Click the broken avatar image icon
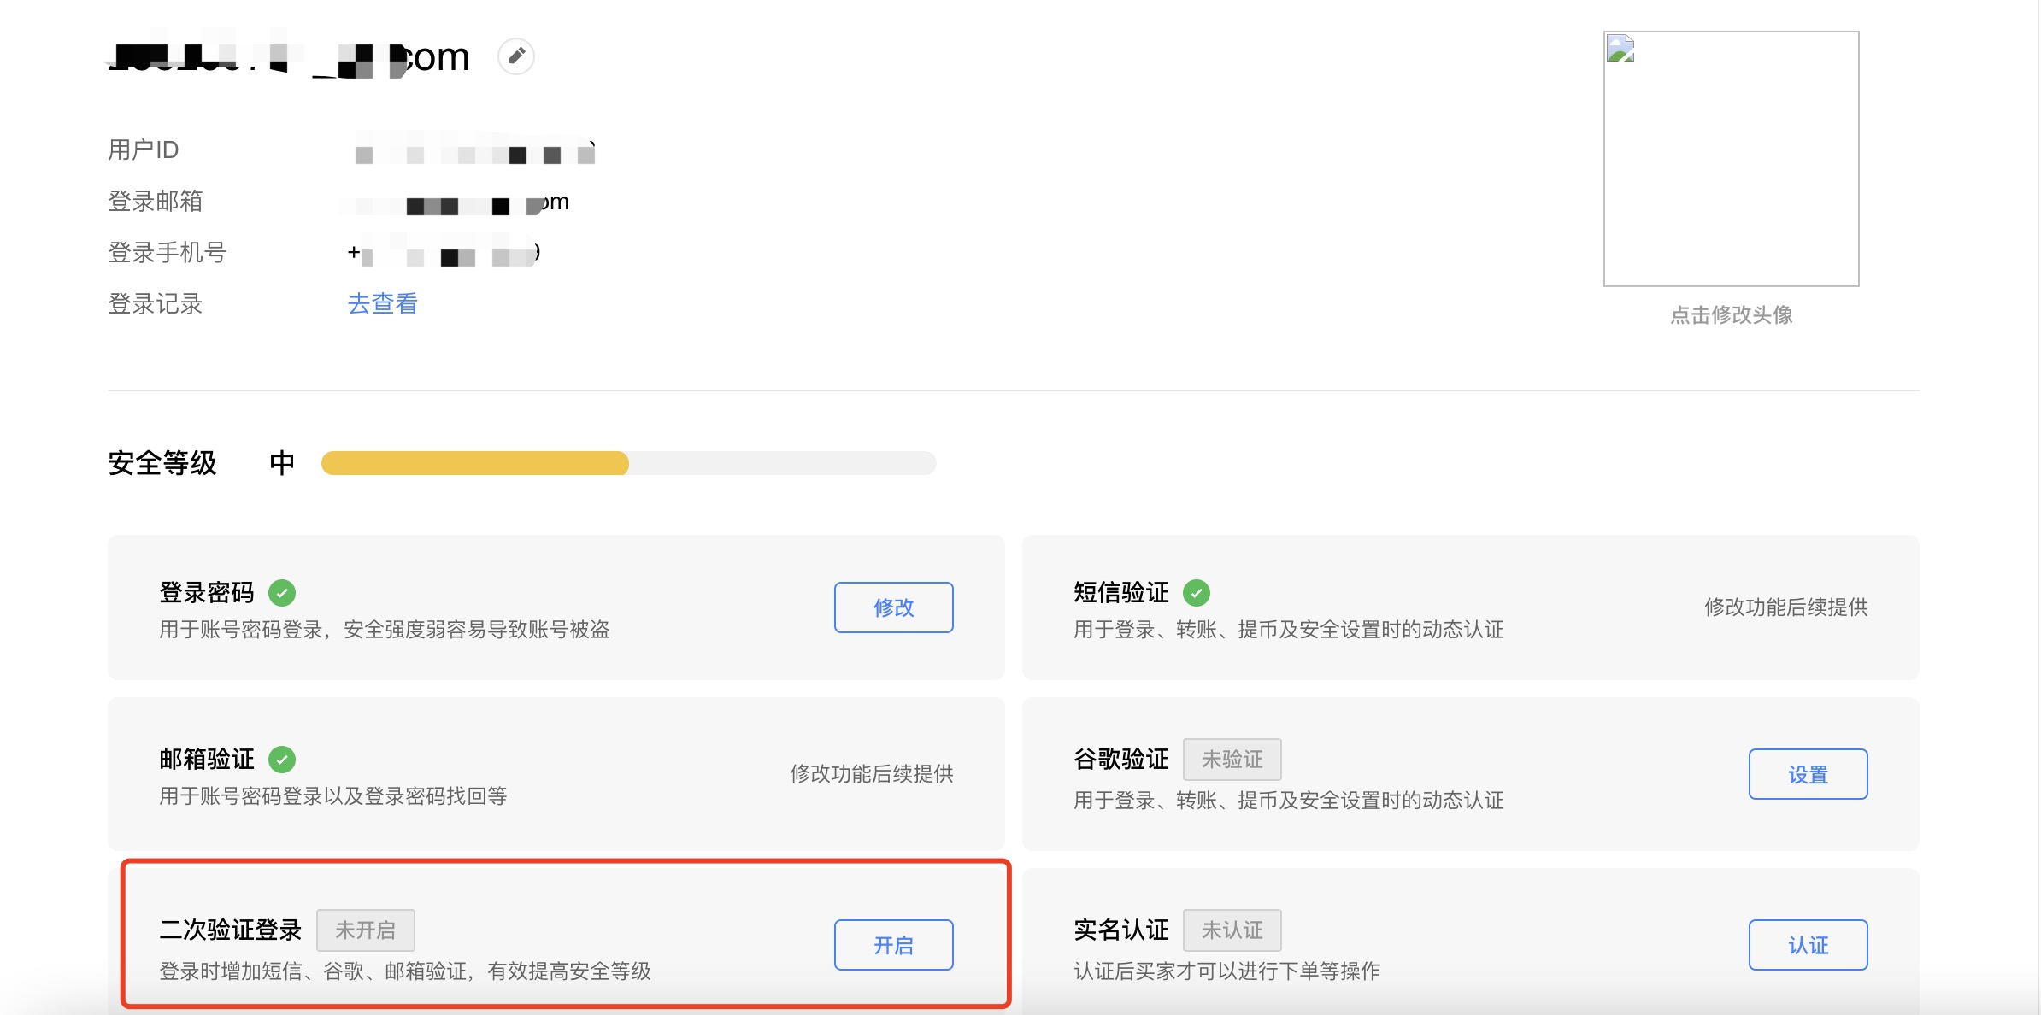 pyautogui.click(x=1620, y=49)
